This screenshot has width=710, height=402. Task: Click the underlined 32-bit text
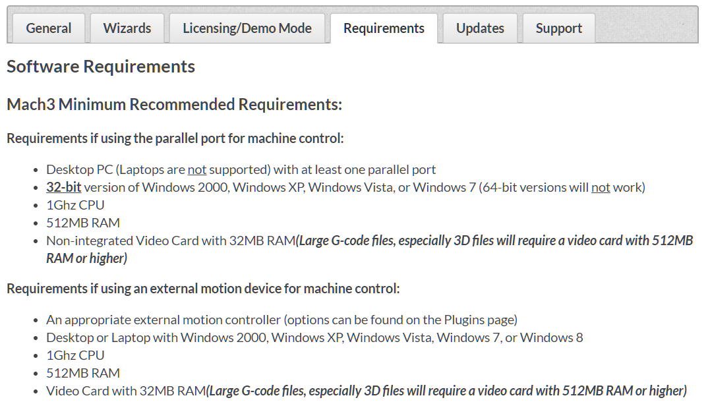tap(63, 187)
